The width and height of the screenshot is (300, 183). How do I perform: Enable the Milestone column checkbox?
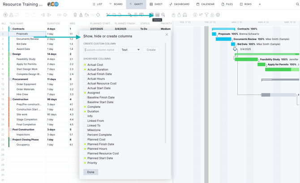point(85,130)
